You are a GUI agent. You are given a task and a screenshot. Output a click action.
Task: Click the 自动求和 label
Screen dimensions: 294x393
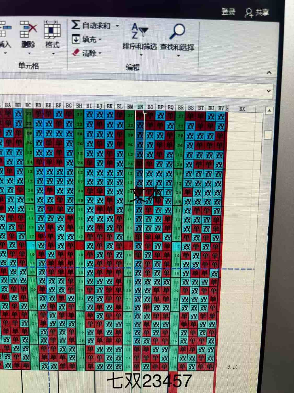[x=96, y=25]
